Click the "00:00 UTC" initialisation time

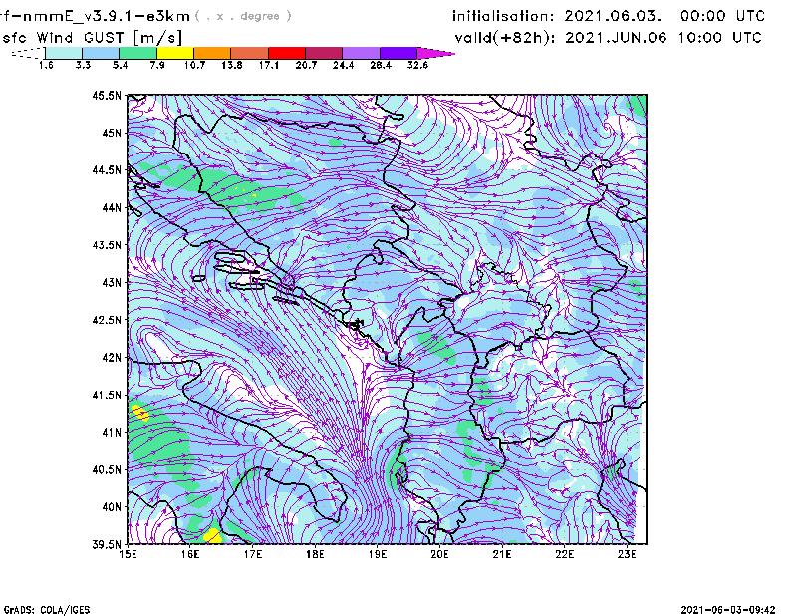click(x=723, y=16)
